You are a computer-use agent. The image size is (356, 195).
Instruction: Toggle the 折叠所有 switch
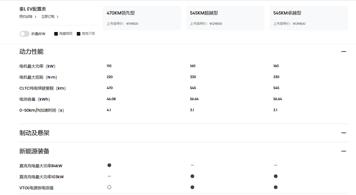click(x=25, y=34)
